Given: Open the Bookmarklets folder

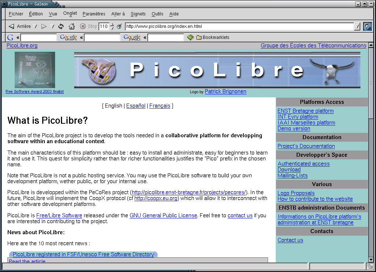Looking at the screenshot, I should tap(213, 37).
